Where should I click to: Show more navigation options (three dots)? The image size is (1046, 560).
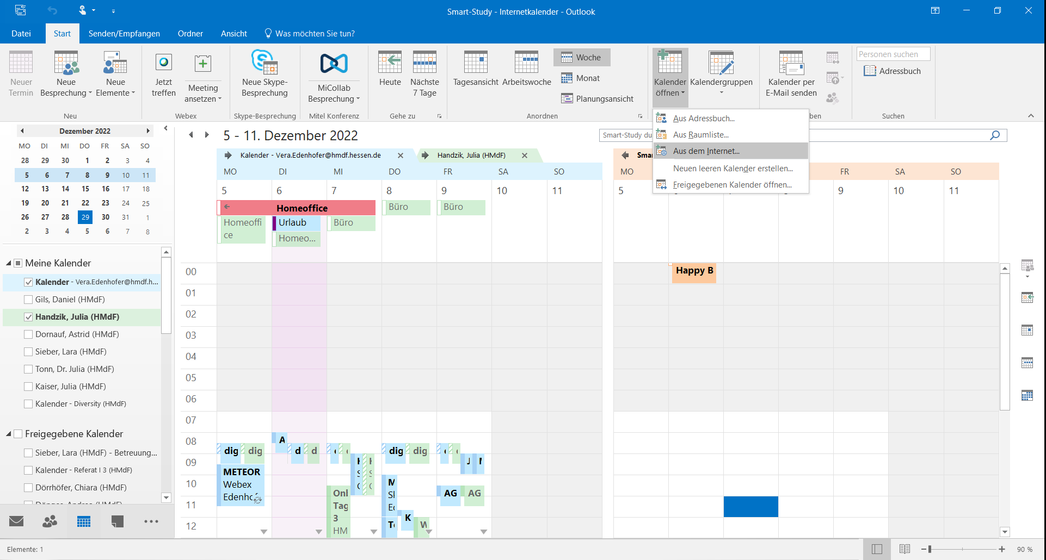(x=151, y=521)
